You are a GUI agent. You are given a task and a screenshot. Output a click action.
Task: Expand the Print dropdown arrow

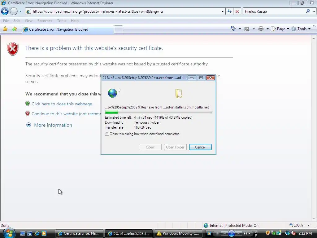pos(267,29)
